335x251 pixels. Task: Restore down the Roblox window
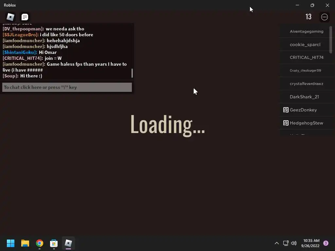pos(312,5)
